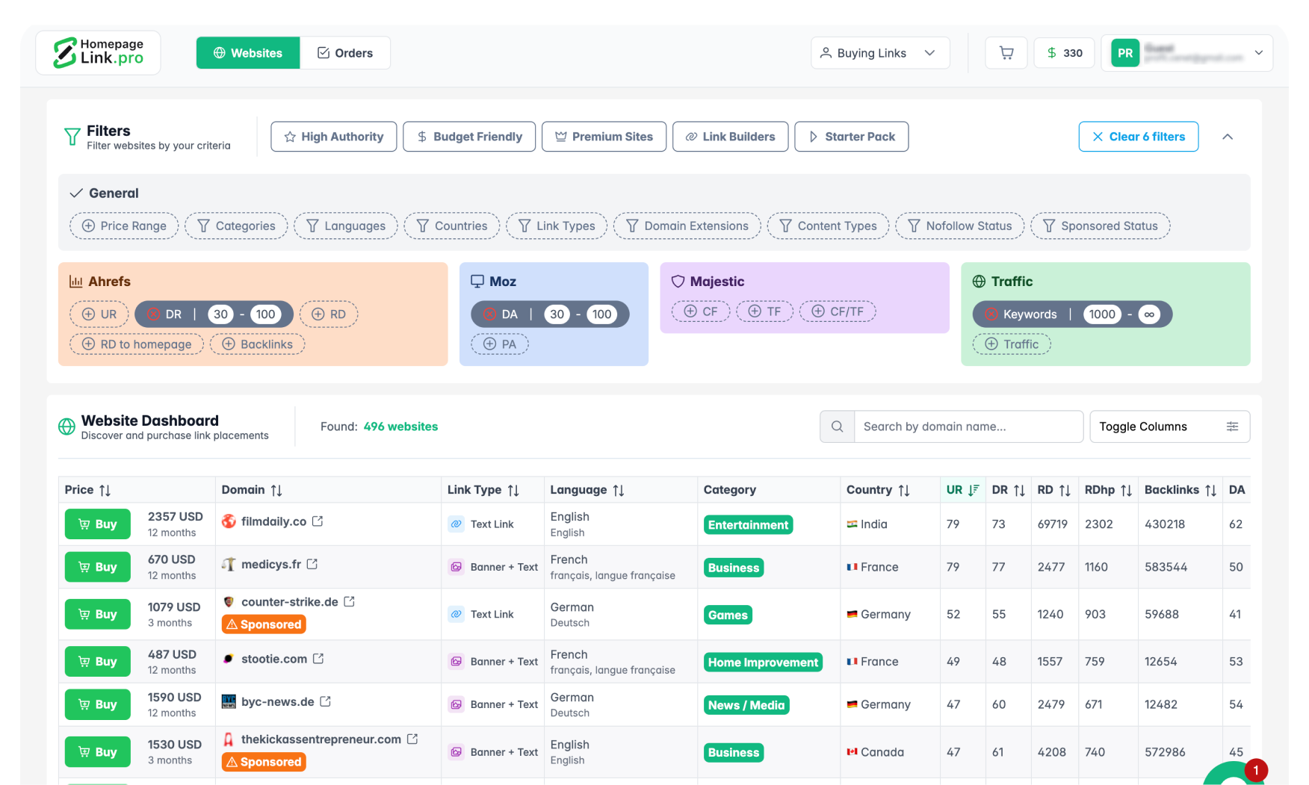Viewport: 1309px width, 785px height.
Task: Open counter-strike.de external link icon
Action: (349, 601)
